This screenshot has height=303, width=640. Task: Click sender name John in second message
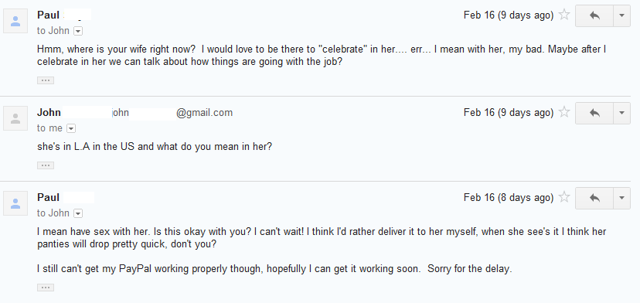[49, 112]
